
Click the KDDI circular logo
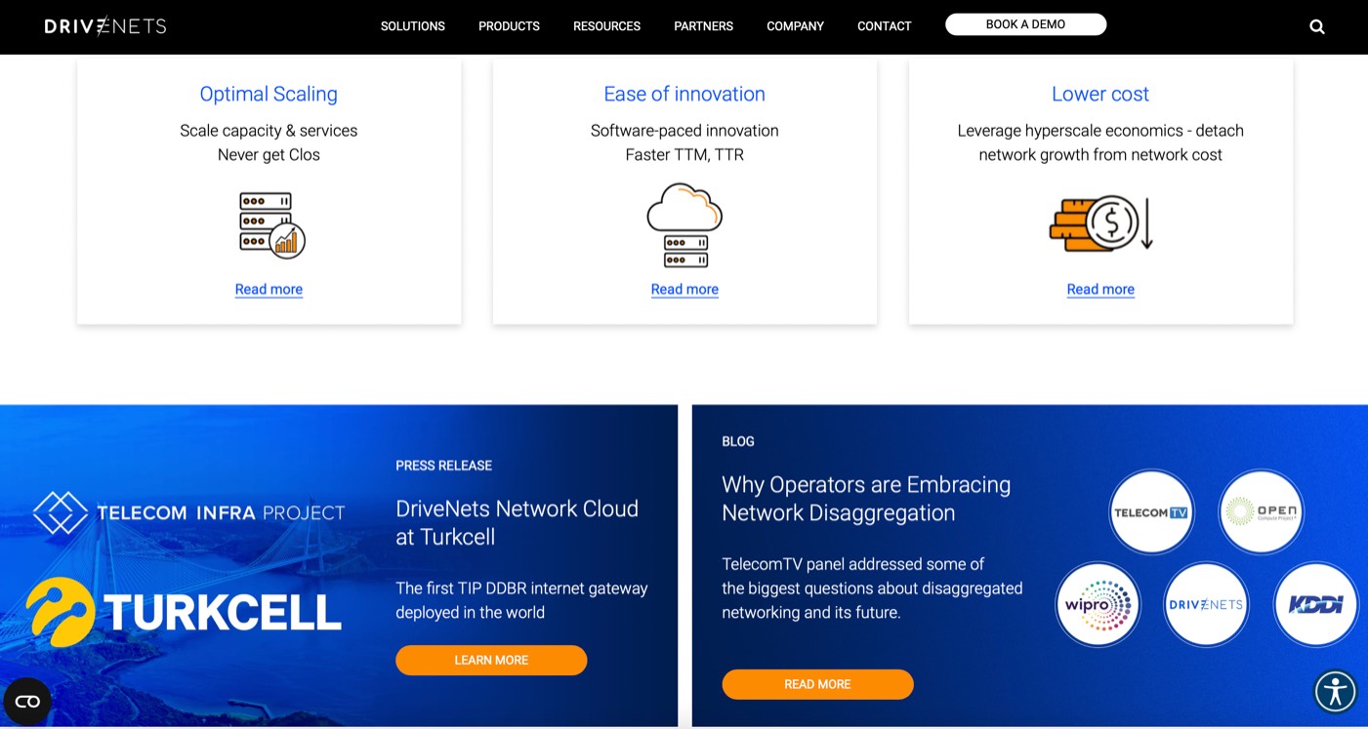tap(1316, 604)
